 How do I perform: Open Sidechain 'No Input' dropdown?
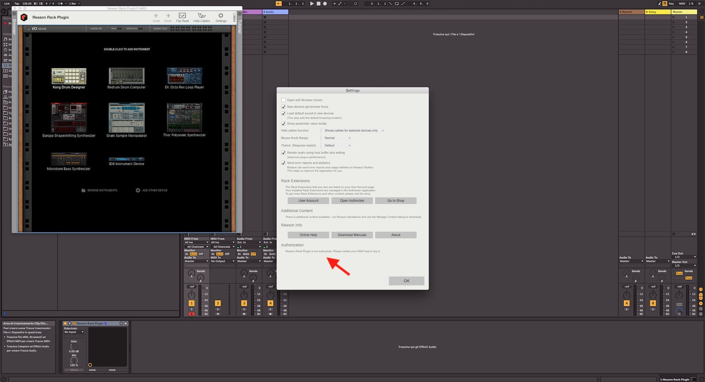point(74,332)
